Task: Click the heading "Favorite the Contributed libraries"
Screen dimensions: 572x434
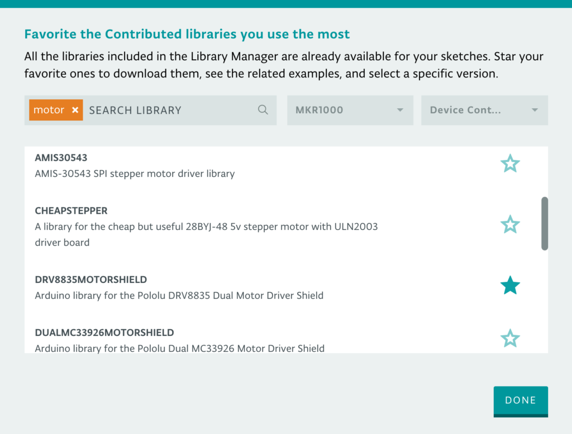Action: coord(187,34)
